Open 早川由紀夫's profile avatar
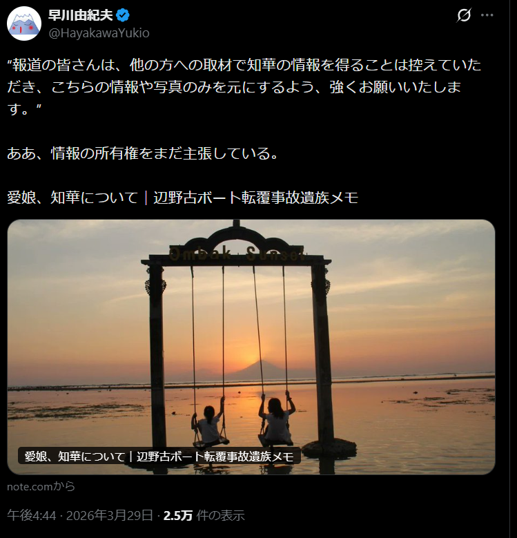 24,23
